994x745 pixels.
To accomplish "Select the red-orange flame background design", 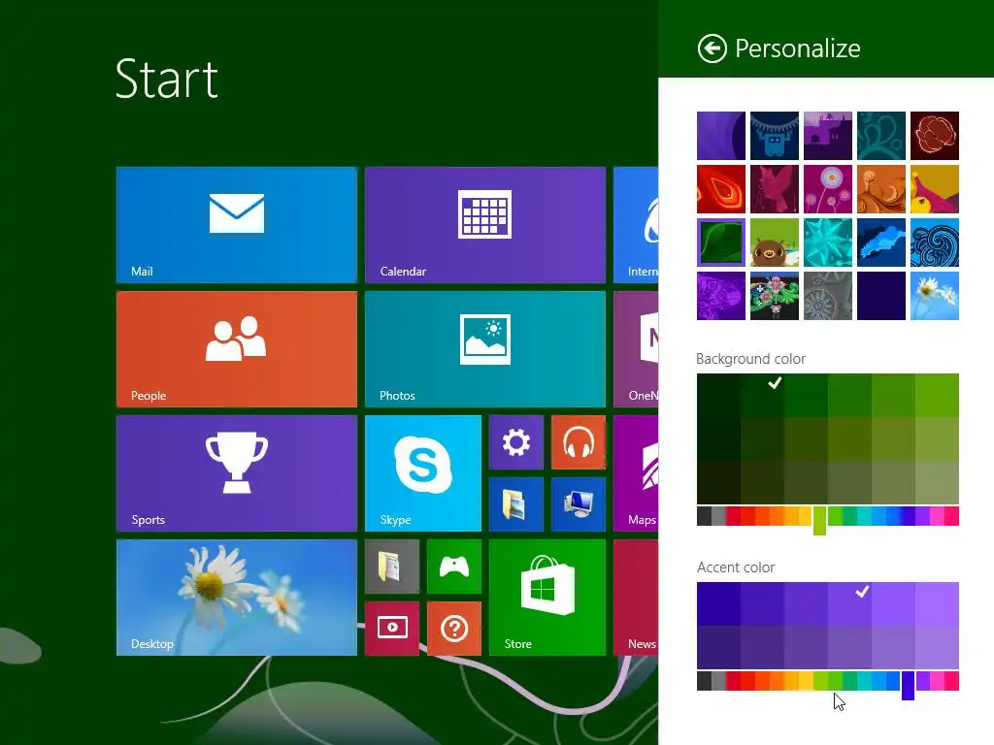I will point(721,189).
